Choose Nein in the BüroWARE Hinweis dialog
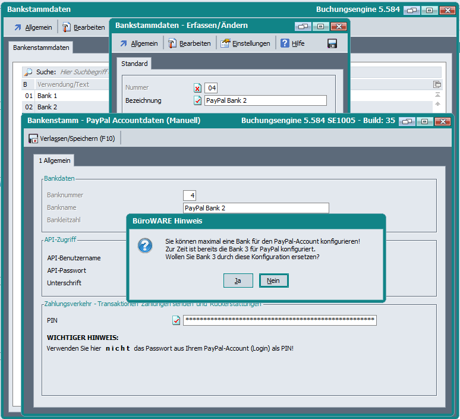The height and width of the screenshot is (419, 460). tap(273, 281)
